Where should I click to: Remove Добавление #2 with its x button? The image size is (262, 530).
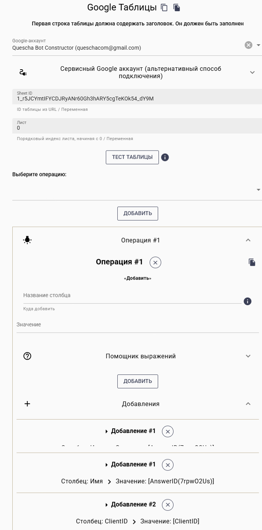point(167,505)
